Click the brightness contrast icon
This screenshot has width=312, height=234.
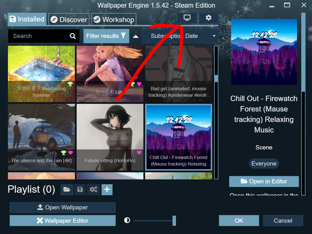tap(127, 220)
